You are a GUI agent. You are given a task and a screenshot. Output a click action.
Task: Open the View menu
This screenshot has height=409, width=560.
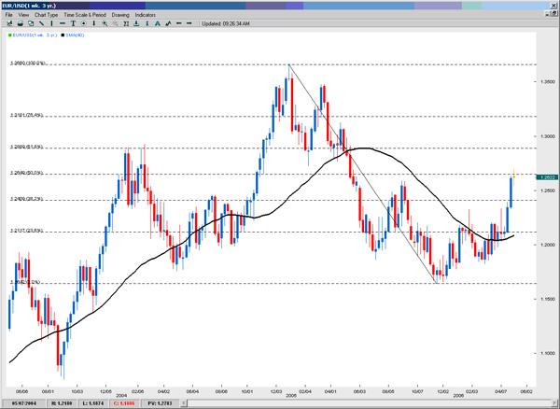[x=23, y=15]
